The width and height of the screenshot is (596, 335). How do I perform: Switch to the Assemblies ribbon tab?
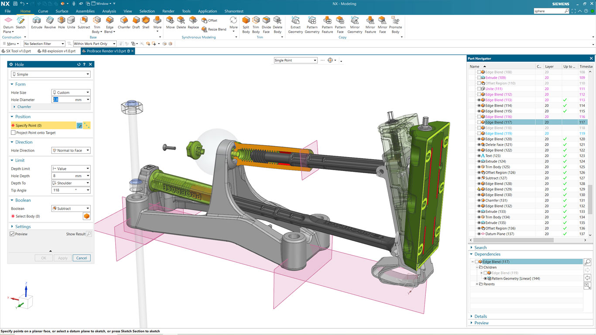tap(85, 11)
